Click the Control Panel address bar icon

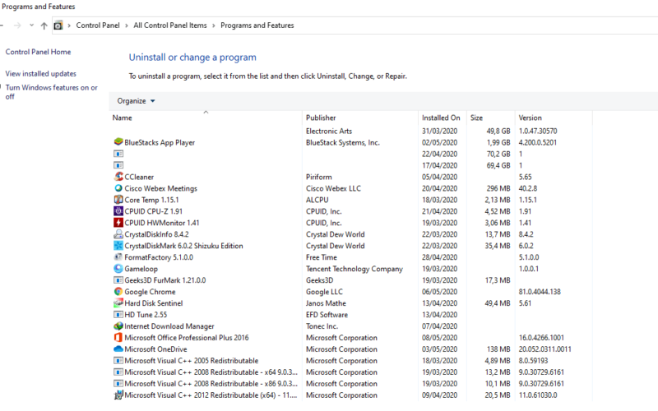coord(58,25)
